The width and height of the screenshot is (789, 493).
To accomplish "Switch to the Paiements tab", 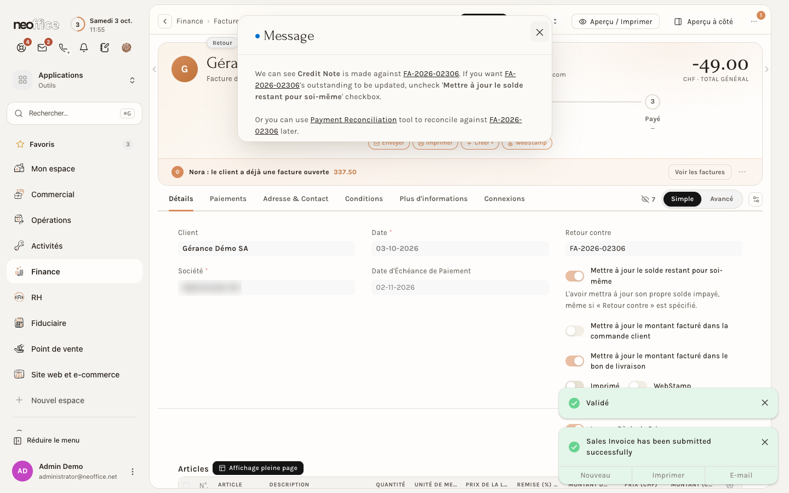I will 228,199.
